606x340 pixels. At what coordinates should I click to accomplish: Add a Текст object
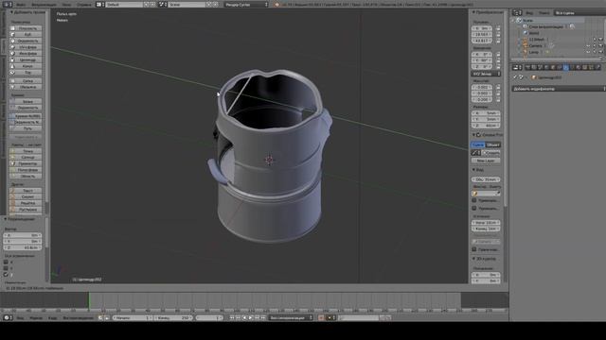click(x=26, y=191)
